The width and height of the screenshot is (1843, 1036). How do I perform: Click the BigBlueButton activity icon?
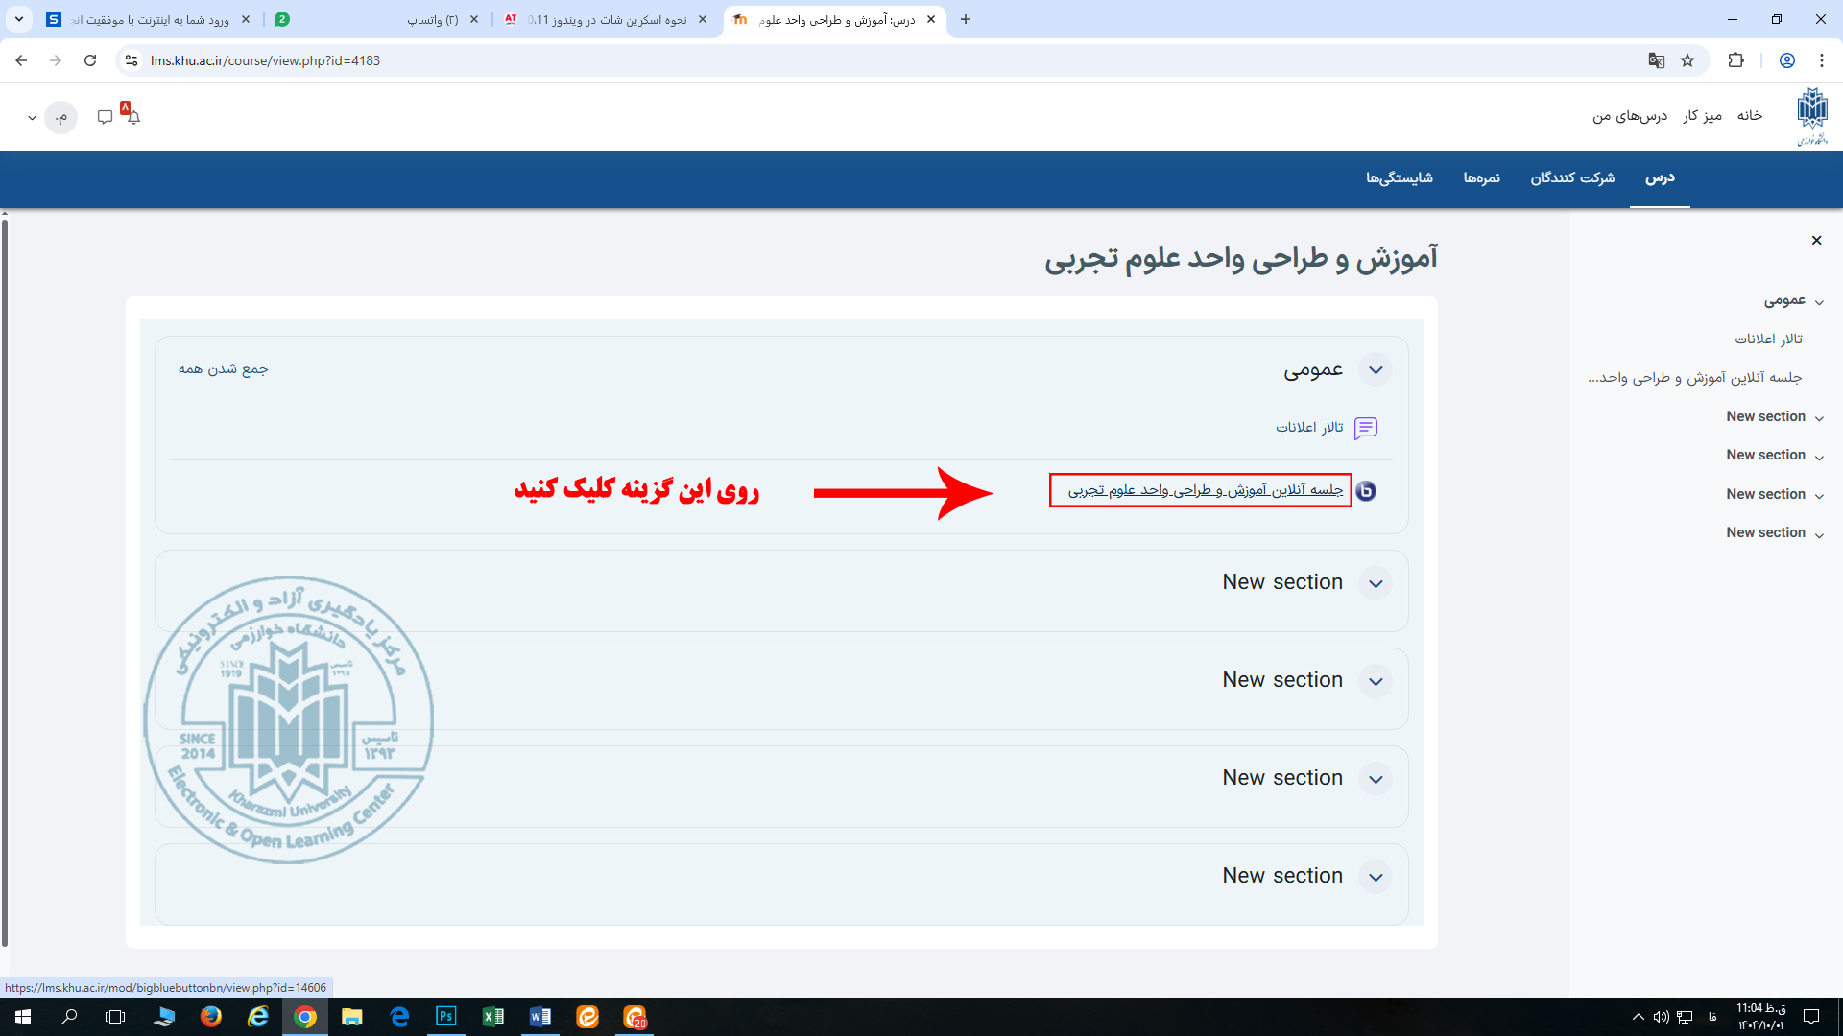coord(1366,491)
